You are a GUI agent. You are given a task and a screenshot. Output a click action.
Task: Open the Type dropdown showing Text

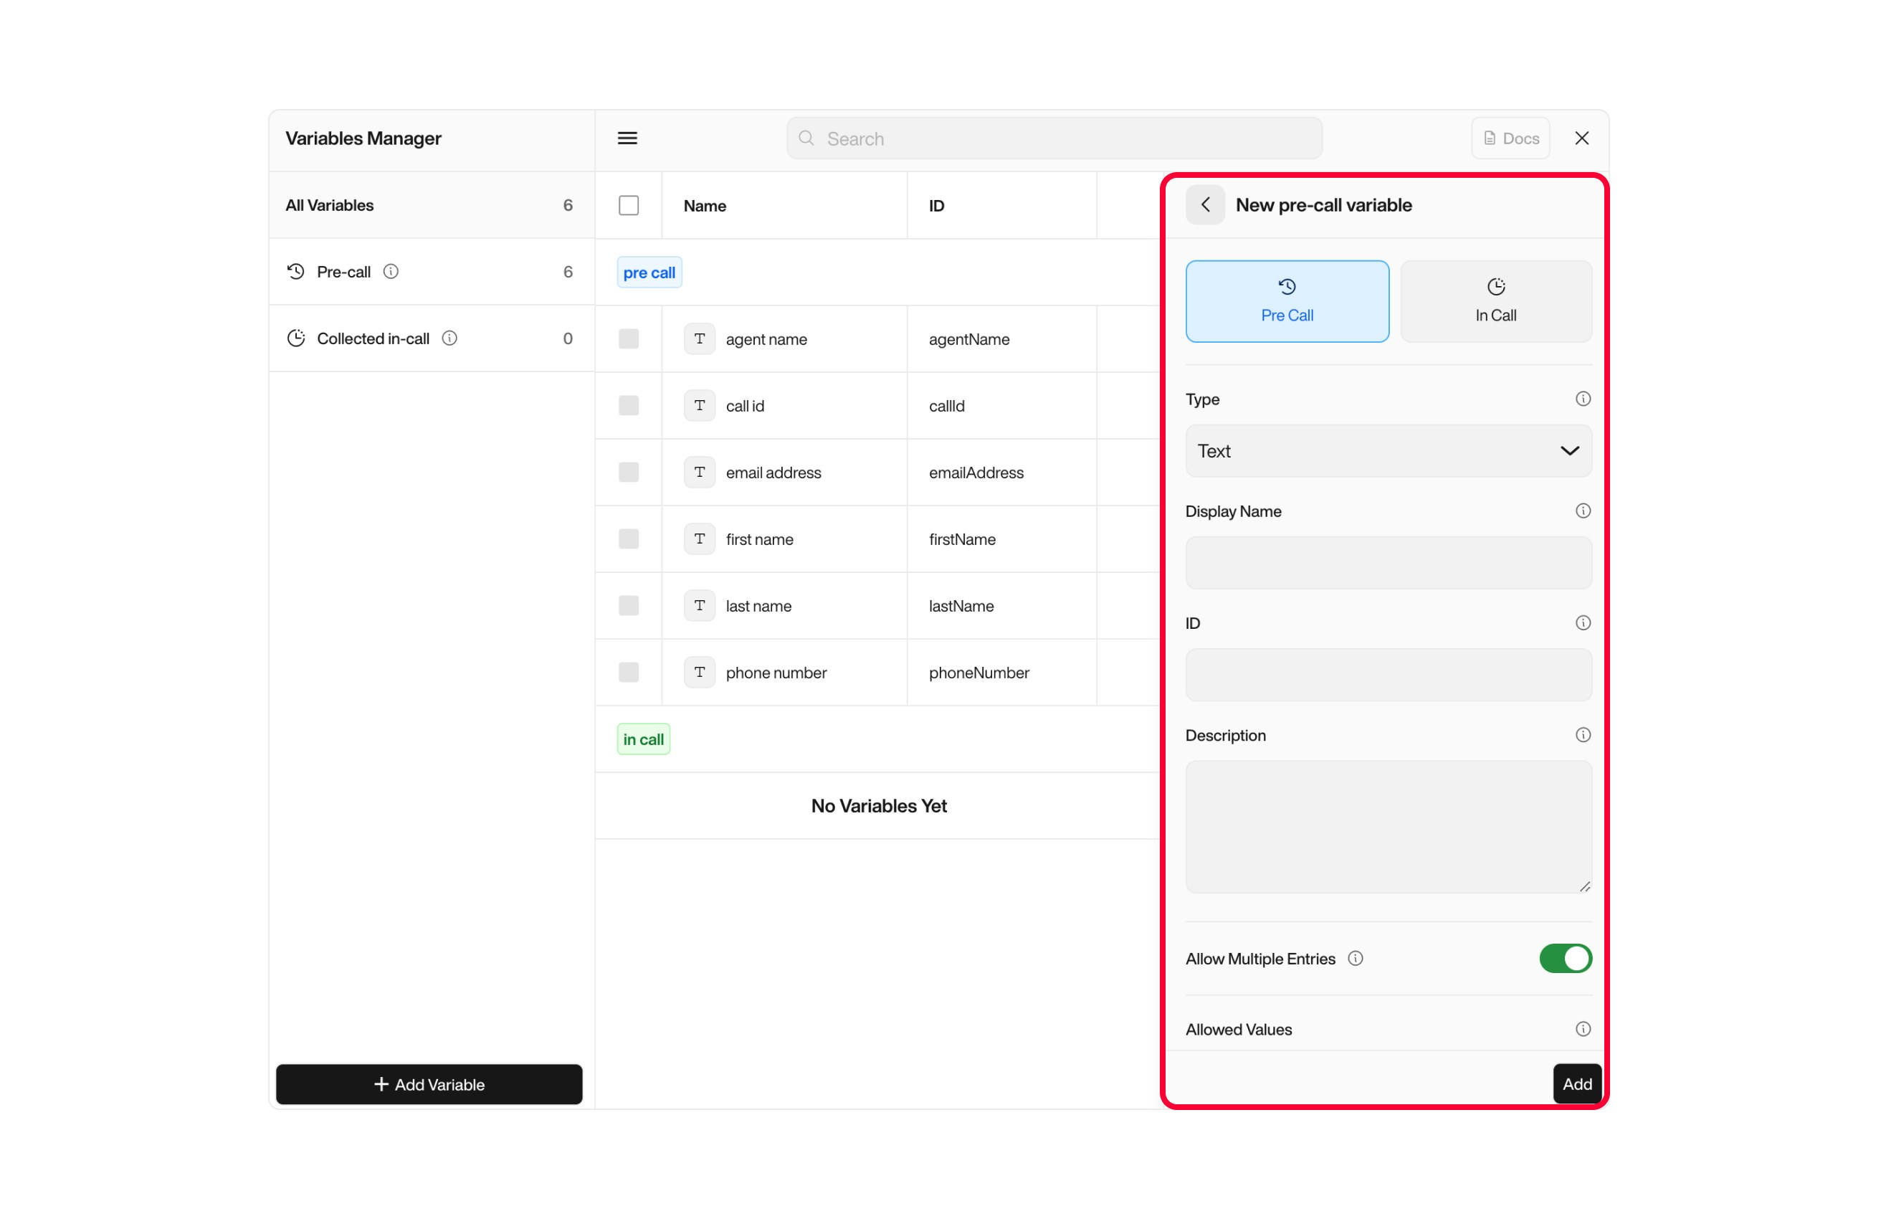1388,450
